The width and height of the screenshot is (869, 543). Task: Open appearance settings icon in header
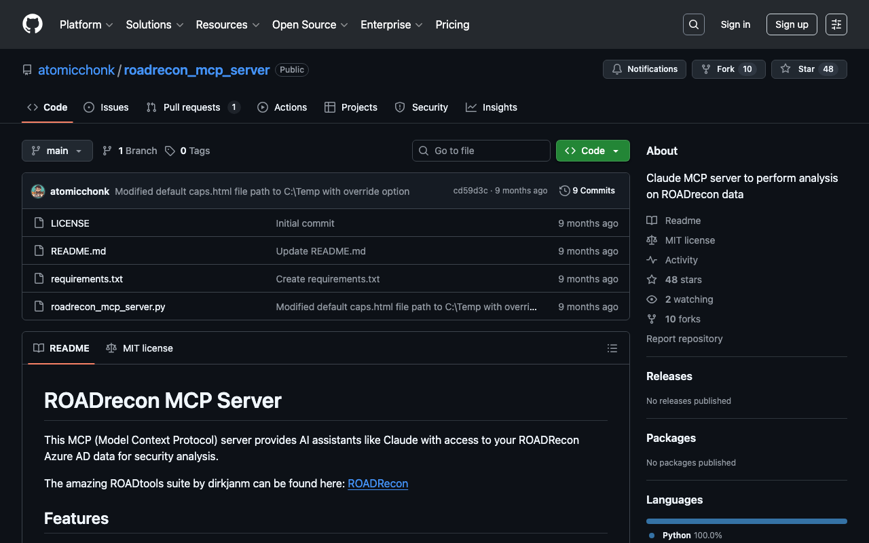[x=836, y=24]
